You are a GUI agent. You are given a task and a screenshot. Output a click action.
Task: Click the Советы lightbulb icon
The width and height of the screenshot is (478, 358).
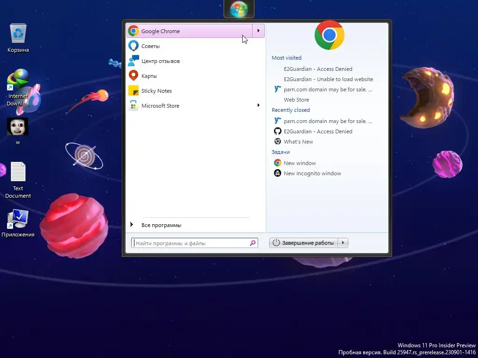[133, 46]
